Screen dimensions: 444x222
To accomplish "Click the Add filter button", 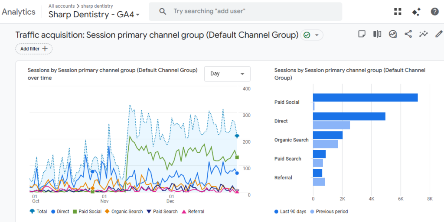I will (34, 49).
